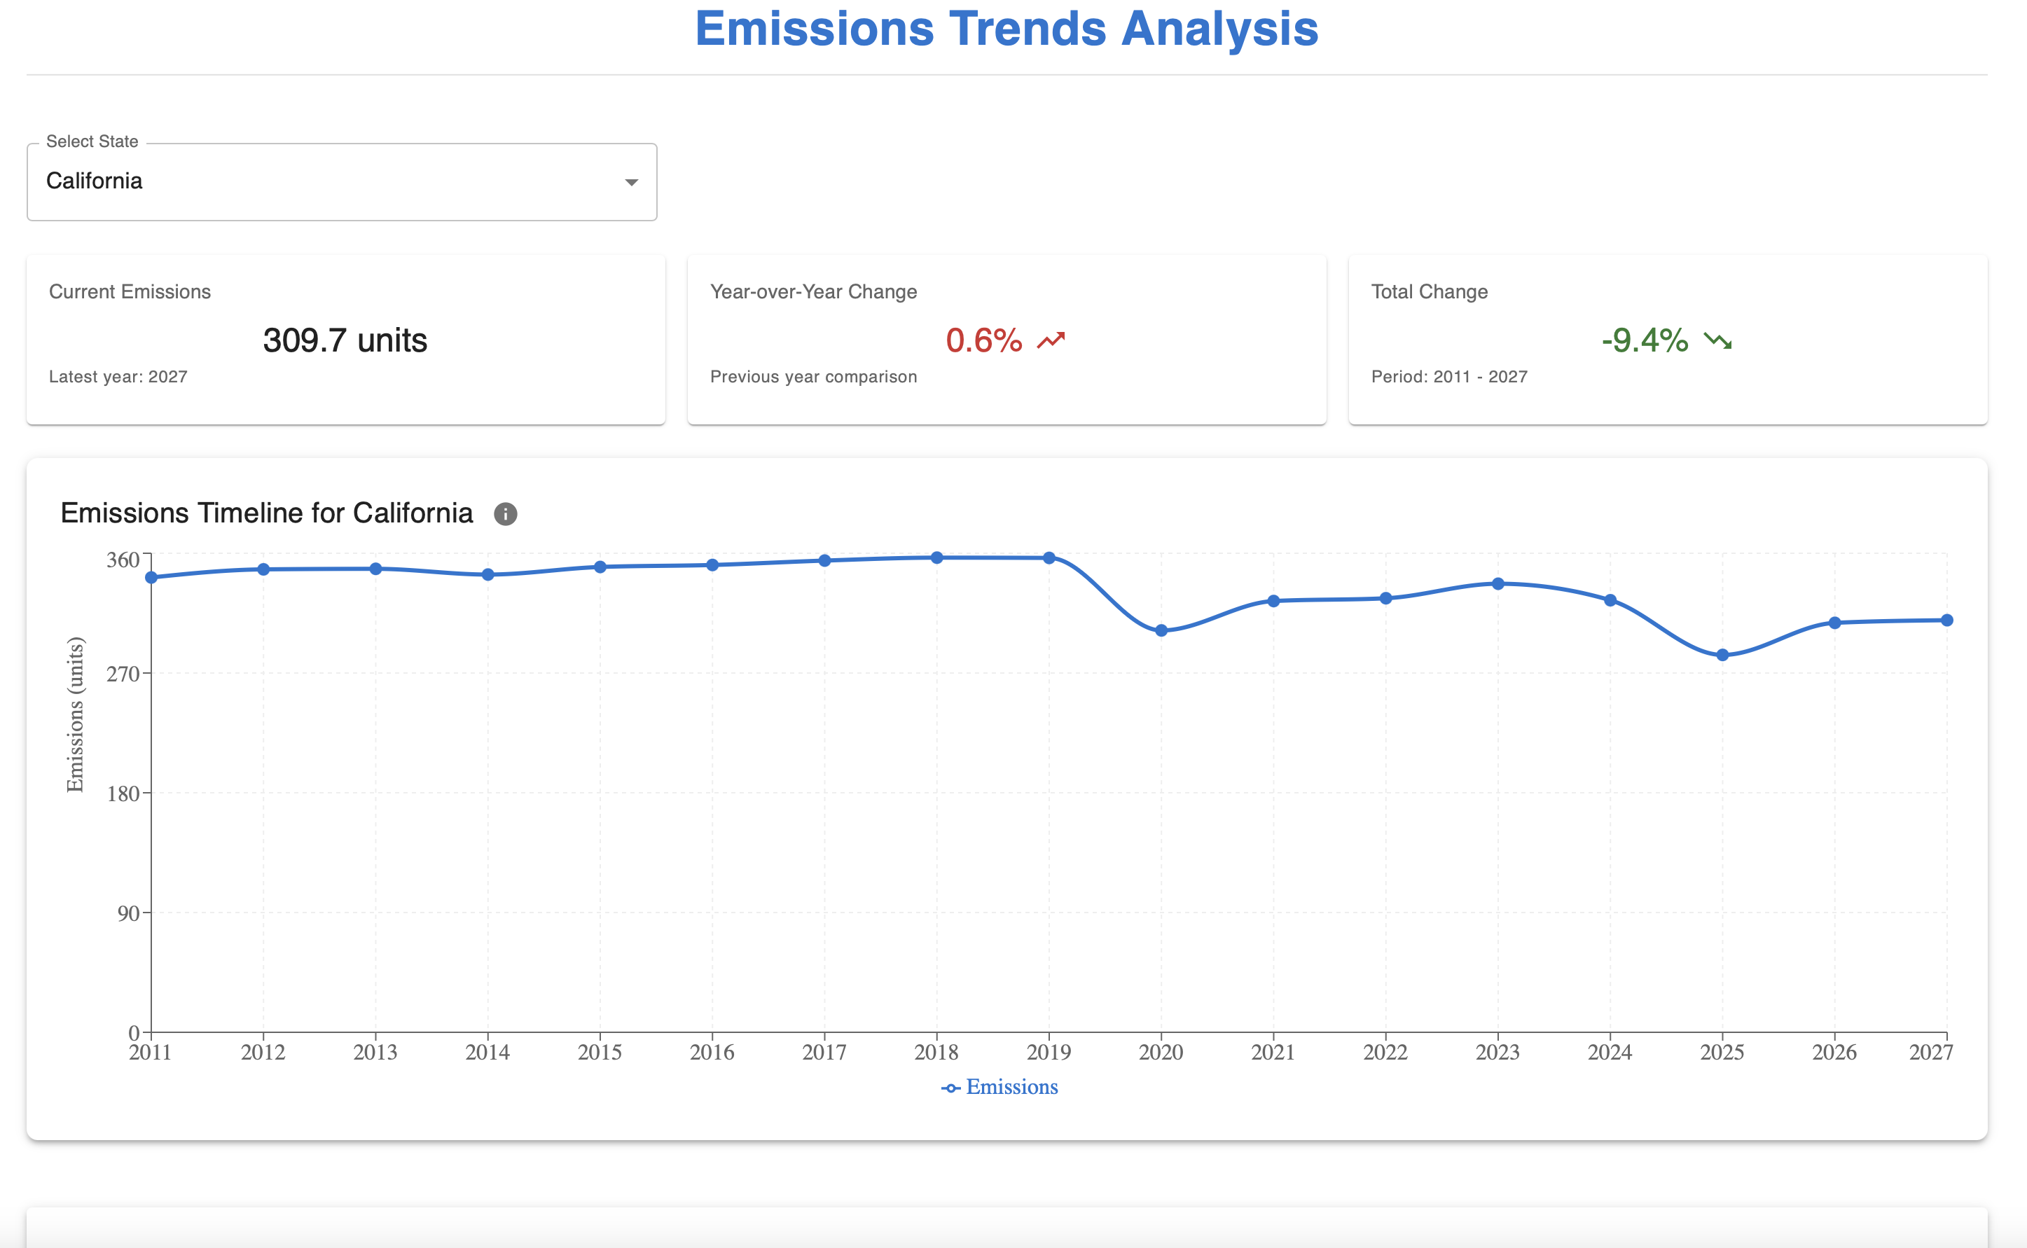
Task: Click the green downward trending arrow icon
Action: click(x=1717, y=340)
